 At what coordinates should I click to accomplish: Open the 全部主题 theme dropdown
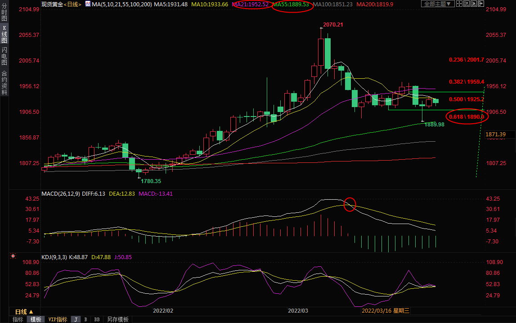(437, 4)
